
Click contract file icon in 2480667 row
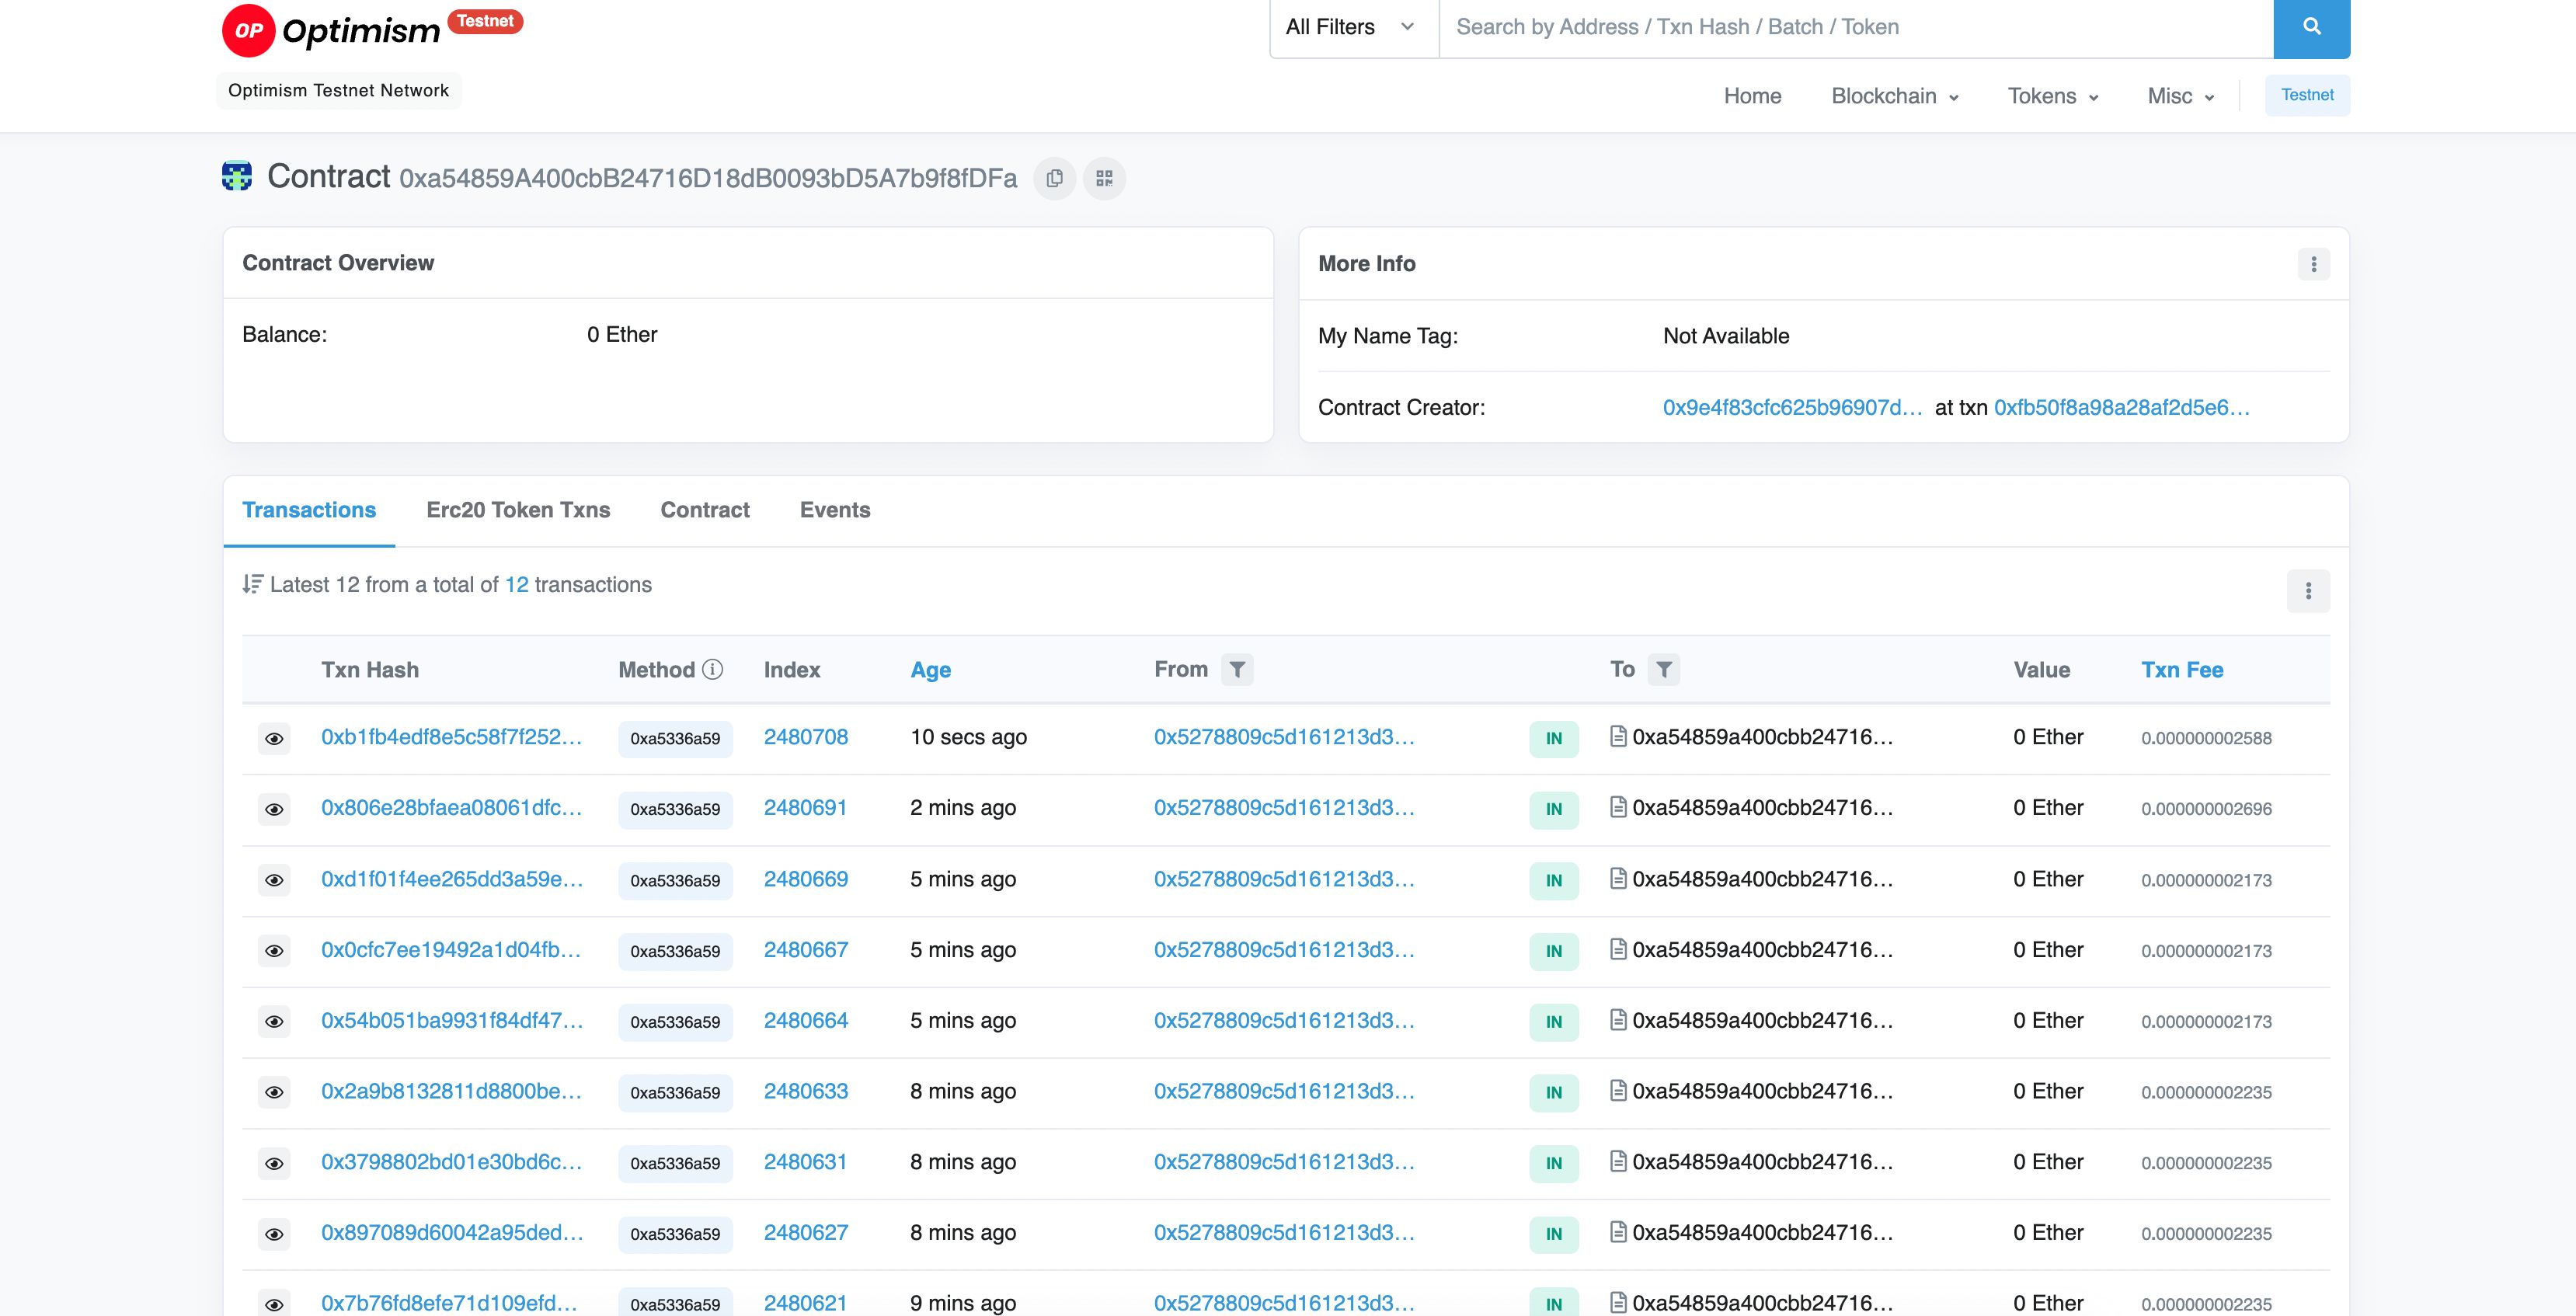(x=1618, y=949)
